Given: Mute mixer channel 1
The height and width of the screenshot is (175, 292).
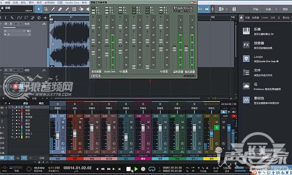Looking at the screenshot, I should [63, 122].
